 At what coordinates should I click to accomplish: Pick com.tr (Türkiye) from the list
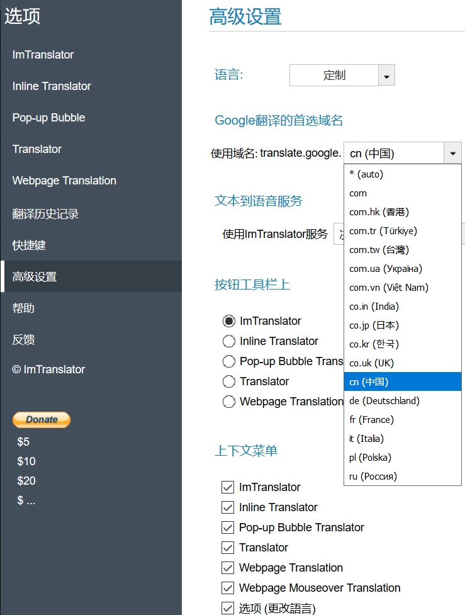click(x=403, y=230)
